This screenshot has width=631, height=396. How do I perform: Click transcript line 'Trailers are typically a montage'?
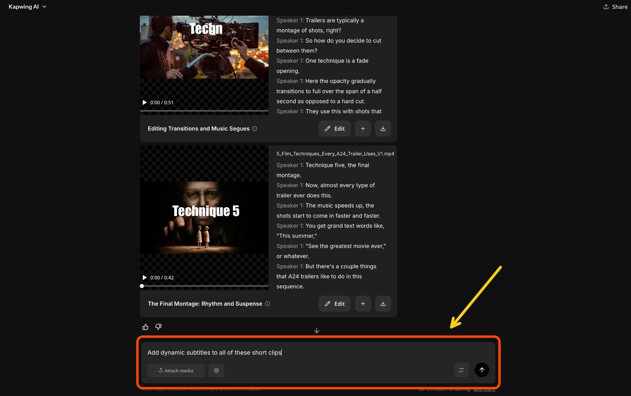tap(320, 25)
